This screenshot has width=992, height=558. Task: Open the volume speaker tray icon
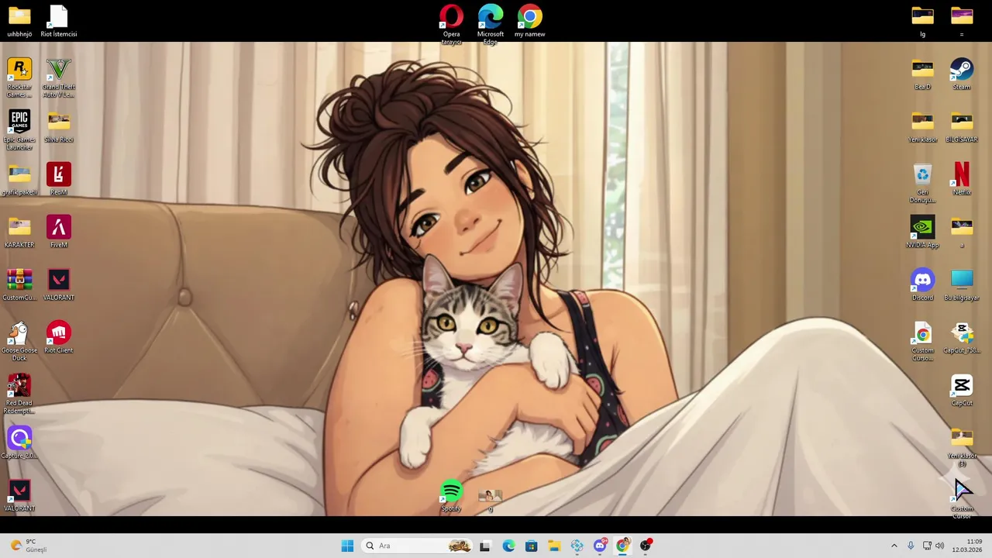(x=940, y=546)
